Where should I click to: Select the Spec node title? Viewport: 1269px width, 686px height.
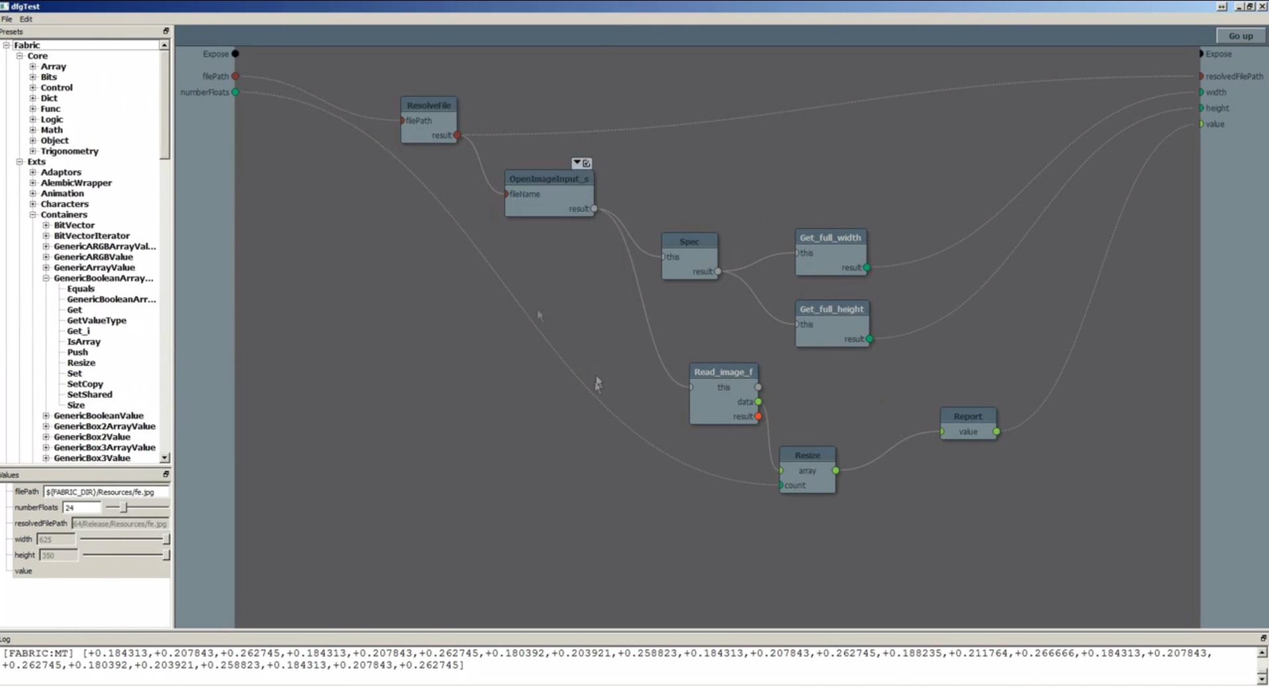tap(688, 241)
